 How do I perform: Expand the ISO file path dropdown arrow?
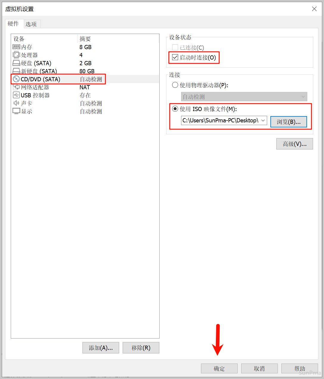coord(263,121)
